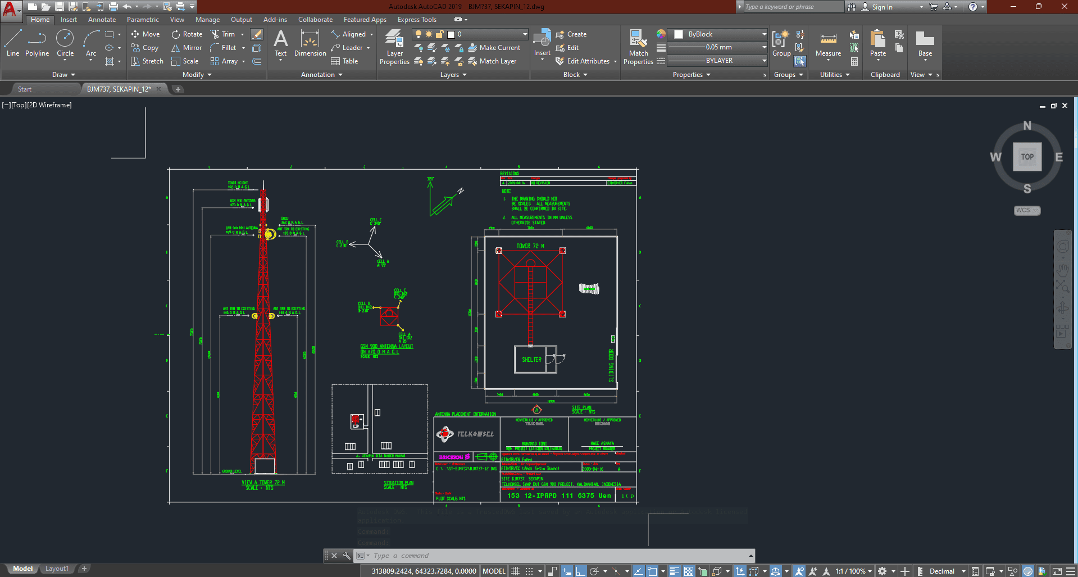The height and width of the screenshot is (577, 1078).
Task: Toggle the MODEL space button
Action: point(494,571)
